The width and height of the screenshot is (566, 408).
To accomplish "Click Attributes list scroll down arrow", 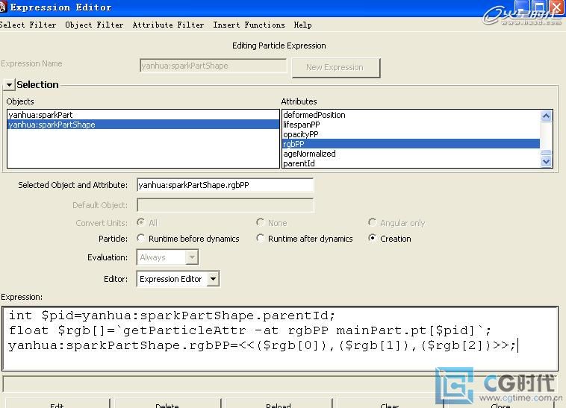I will coord(546,162).
